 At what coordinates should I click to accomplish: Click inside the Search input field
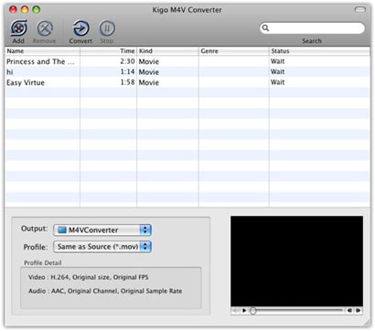[x=312, y=28]
